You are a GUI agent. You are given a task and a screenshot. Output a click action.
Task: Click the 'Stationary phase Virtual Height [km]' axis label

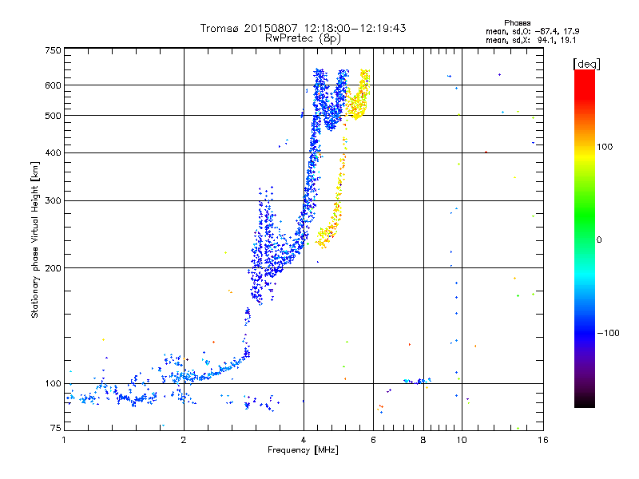35,239
